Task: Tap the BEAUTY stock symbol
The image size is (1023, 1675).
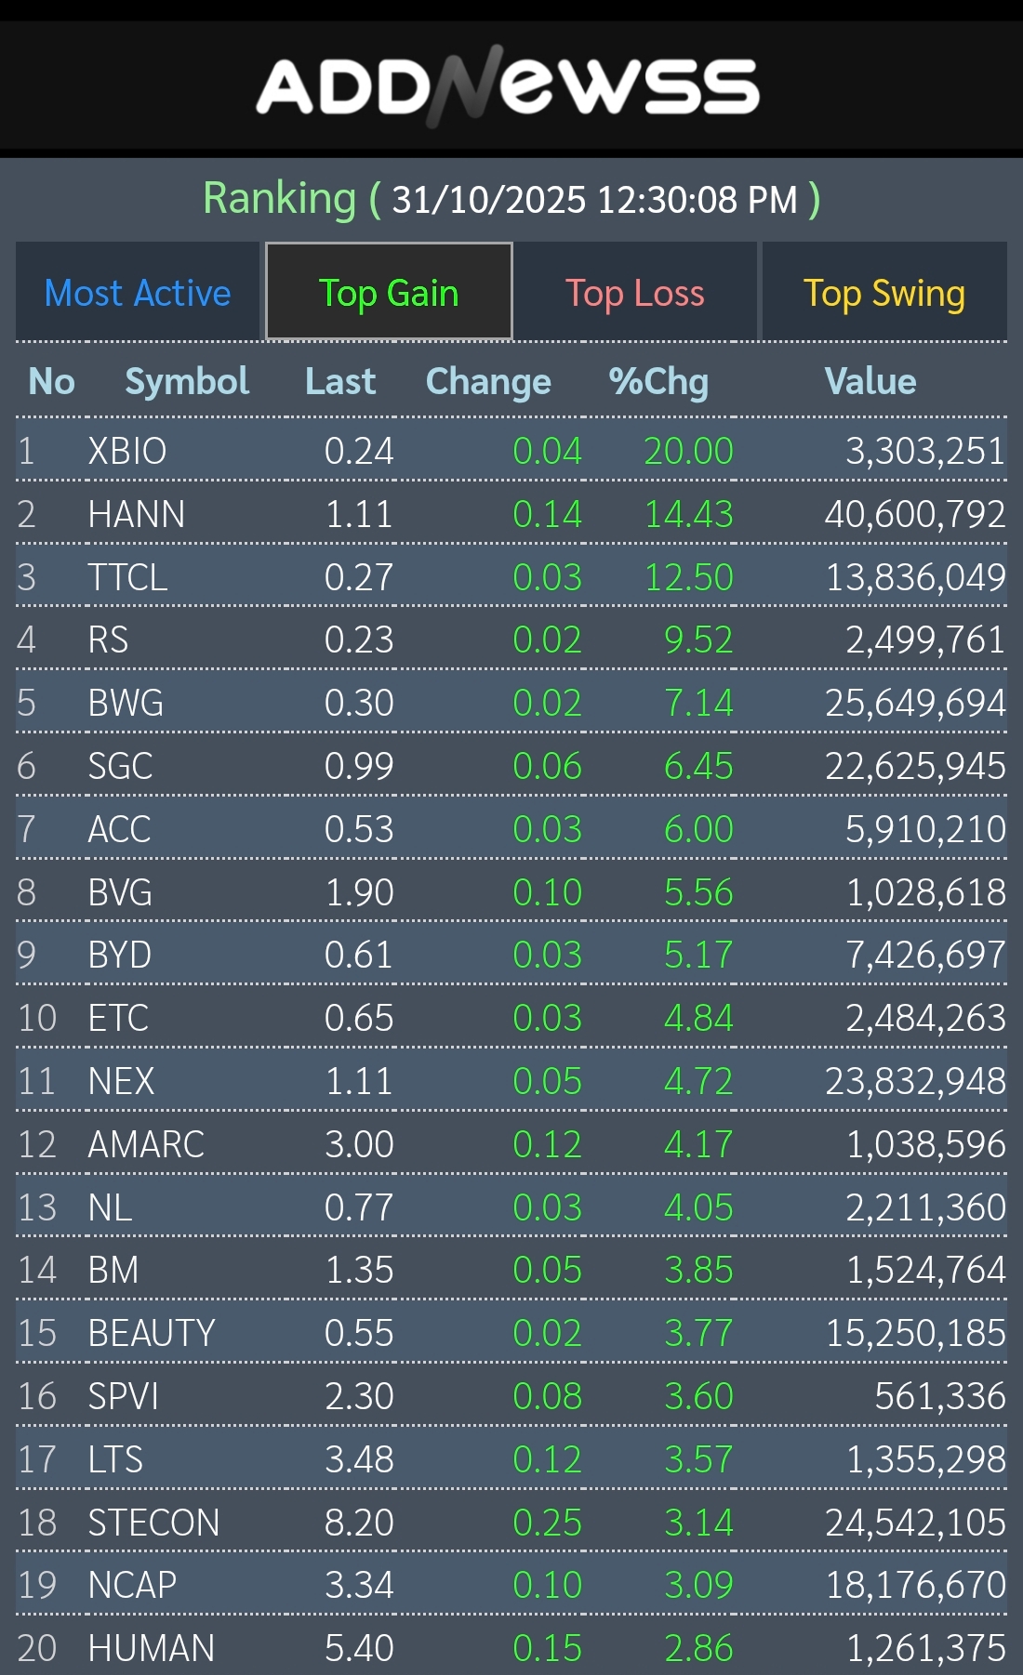Action: 152,1333
